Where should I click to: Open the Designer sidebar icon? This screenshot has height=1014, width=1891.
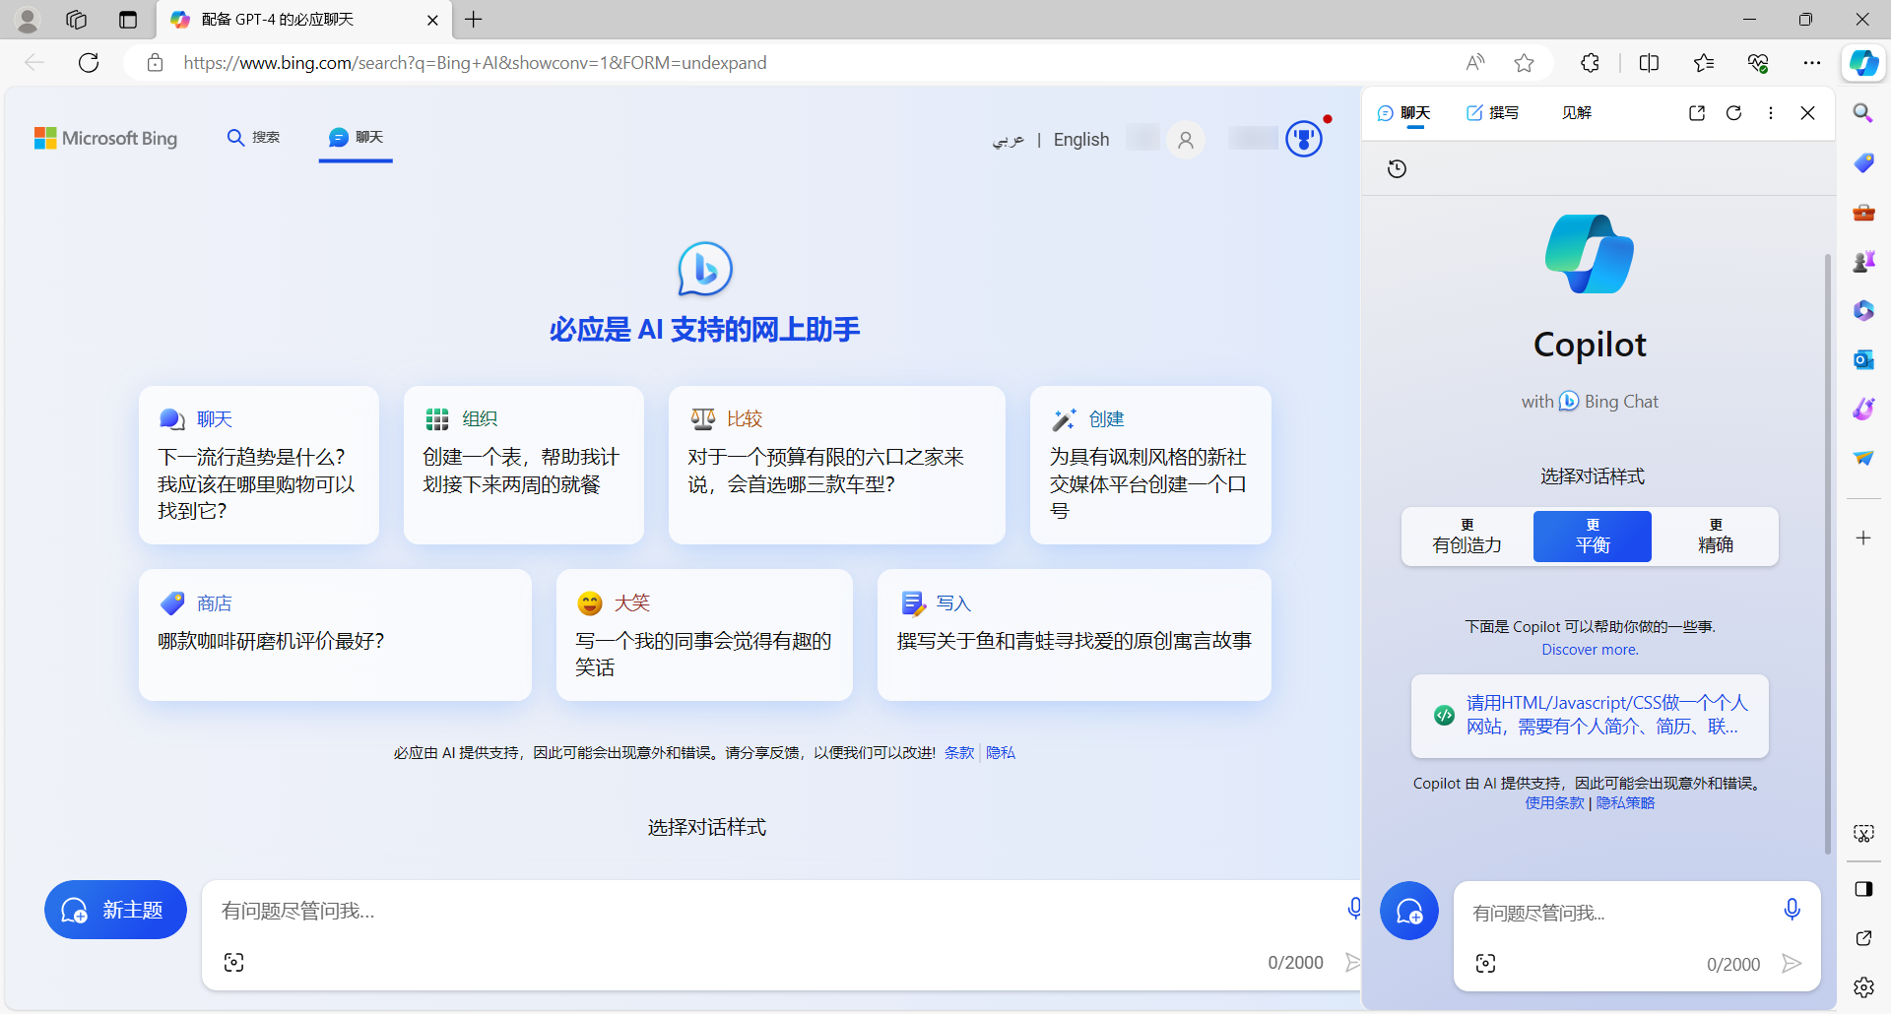(1863, 409)
